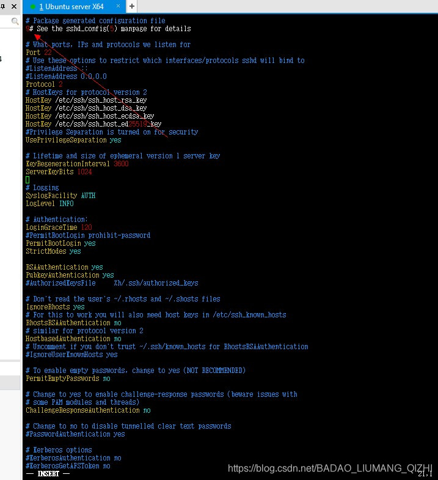Click "# similar for protocol version 2" comment
The height and width of the screenshot is (480, 438).
(84, 331)
